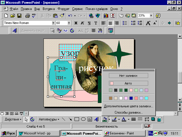
Task: Open animation effects star icon
Action: coord(177,23)
